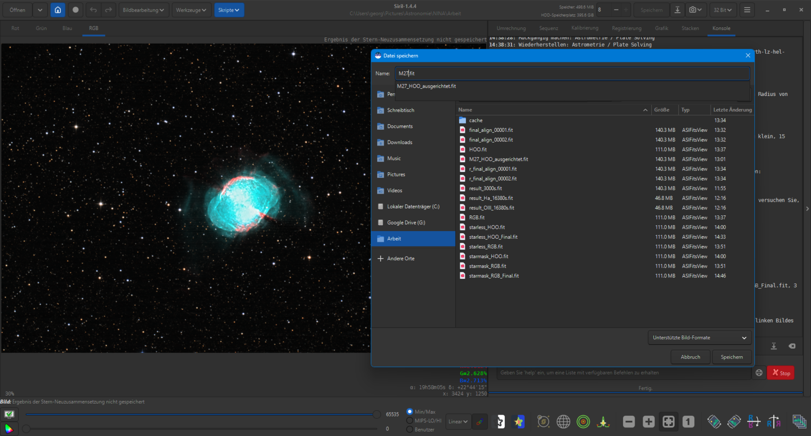Open the Sequenz tab
Screen dimensions: 811x436
[548, 28]
